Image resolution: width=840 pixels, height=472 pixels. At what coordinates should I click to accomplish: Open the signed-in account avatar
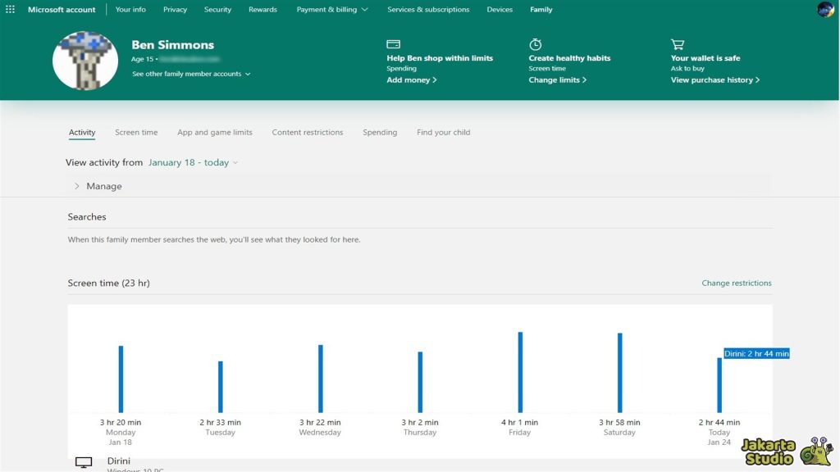[825, 10]
